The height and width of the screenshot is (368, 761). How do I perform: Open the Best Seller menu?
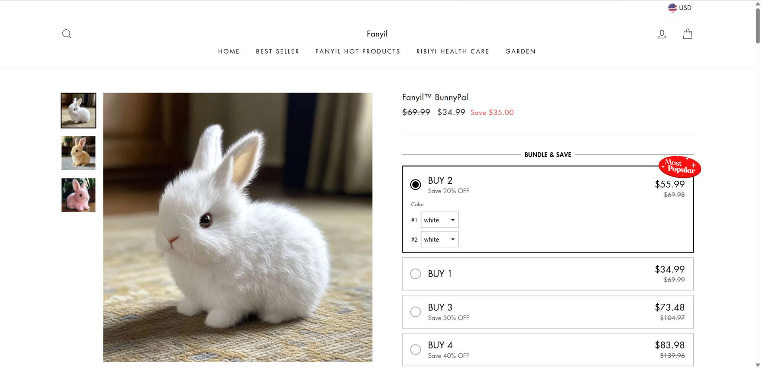(x=277, y=51)
